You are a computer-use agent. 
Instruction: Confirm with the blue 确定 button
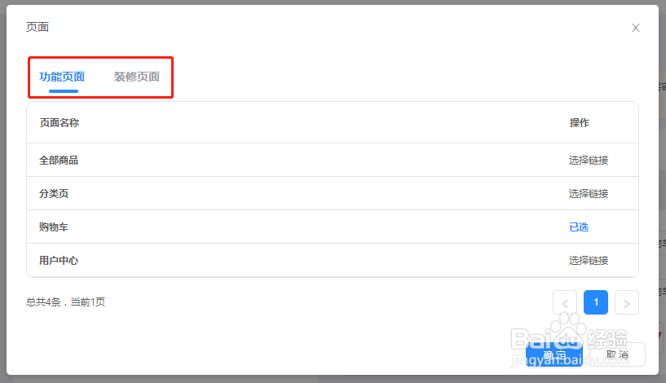554,354
